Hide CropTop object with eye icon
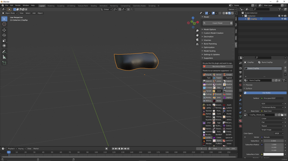The height and width of the screenshot is (161, 288). pos(282,19)
